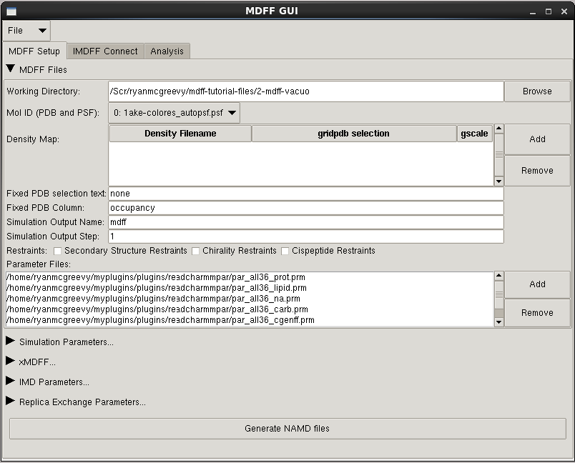
Task: Click Generate NAMD files
Action: tap(287, 429)
